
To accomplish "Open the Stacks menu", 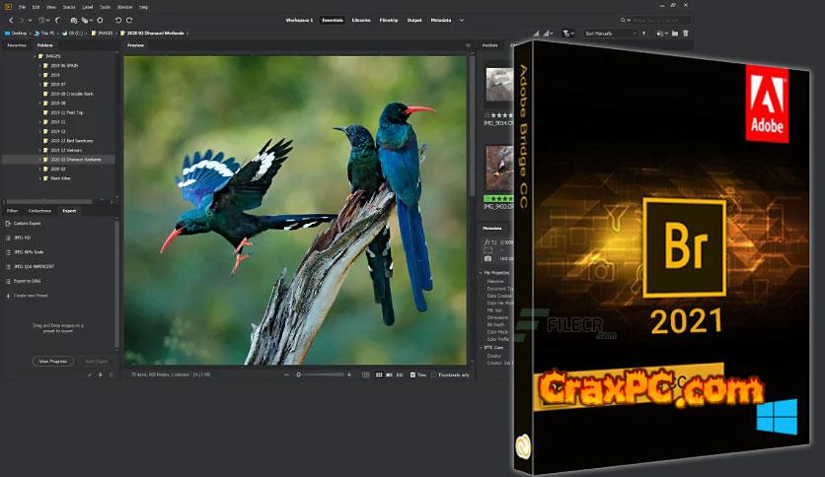I will (70, 7).
